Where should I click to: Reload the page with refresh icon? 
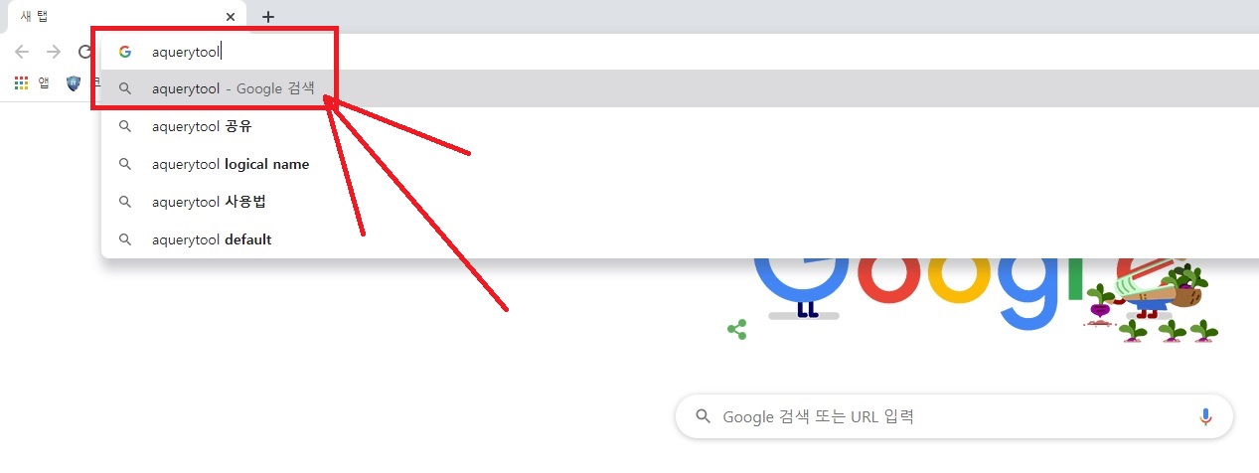(85, 52)
